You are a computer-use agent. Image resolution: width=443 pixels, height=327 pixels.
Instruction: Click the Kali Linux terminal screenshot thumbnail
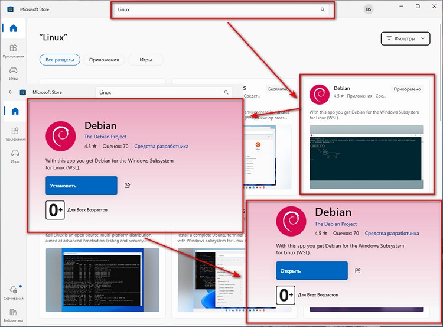(x=102, y=279)
